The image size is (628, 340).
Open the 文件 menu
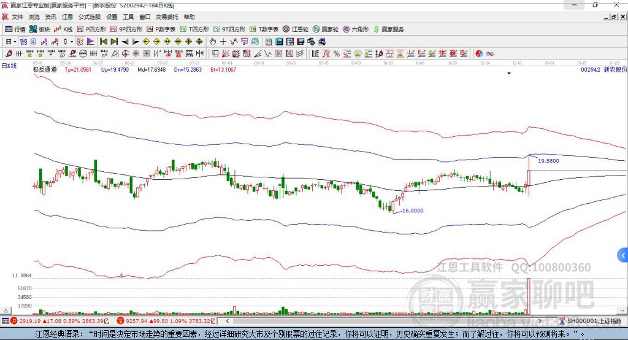[18, 17]
